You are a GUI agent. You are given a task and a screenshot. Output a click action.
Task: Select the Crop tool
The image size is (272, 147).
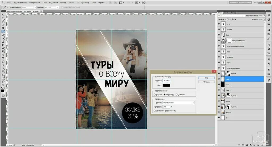point(3,28)
